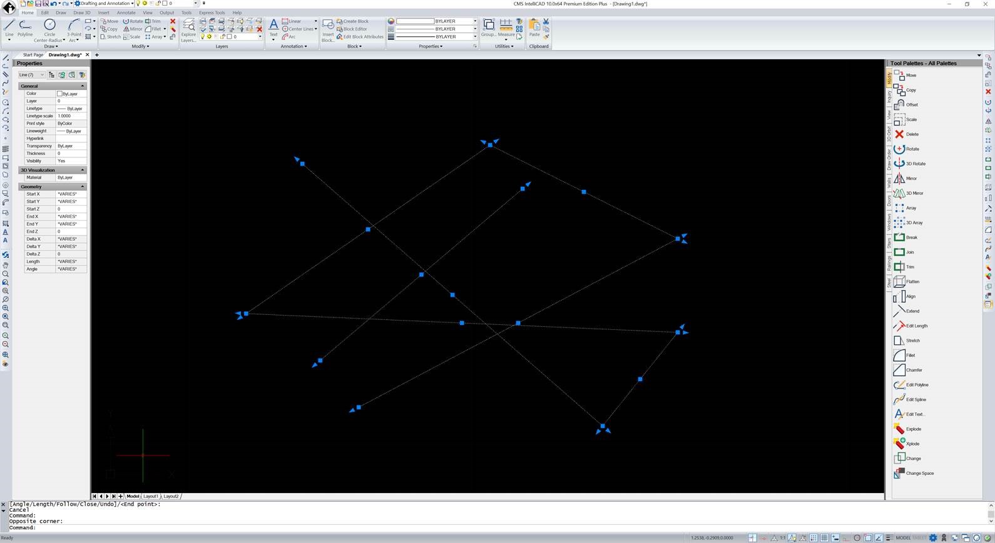Select the Line tool in Draw ribbon

9,28
